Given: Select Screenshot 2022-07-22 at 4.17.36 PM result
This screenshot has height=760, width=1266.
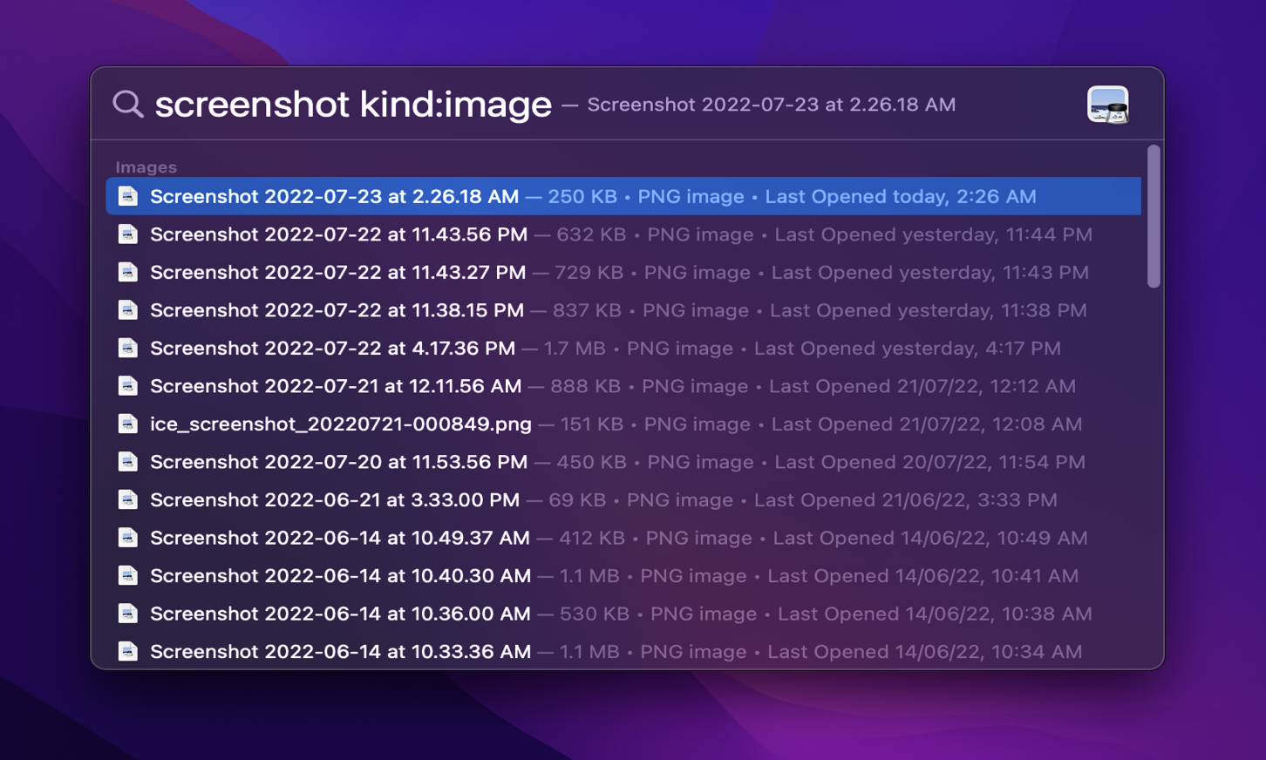Looking at the screenshot, I should 623,348.
